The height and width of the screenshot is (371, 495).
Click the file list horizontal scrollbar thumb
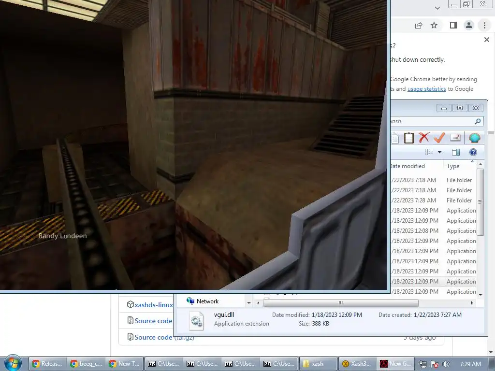tap(341, 303)
